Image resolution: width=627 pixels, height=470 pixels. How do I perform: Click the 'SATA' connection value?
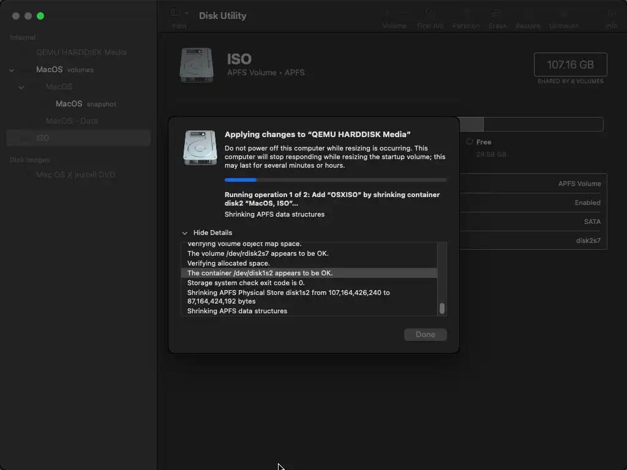coord(592,222)
